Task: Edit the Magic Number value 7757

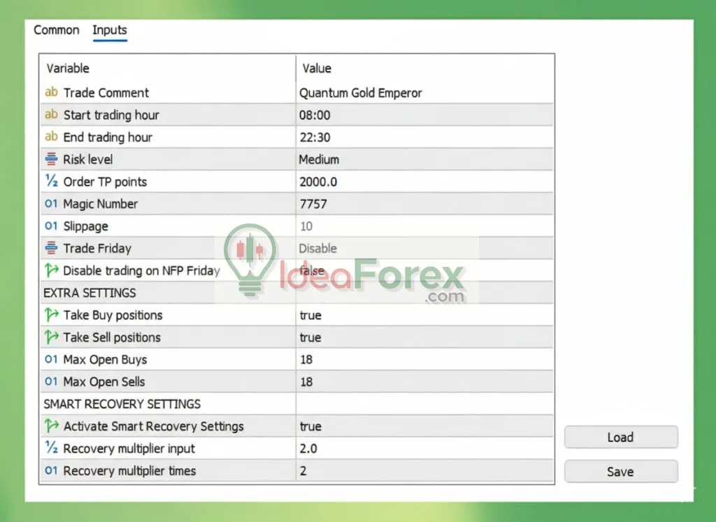Action: click(x=313, y=204)
